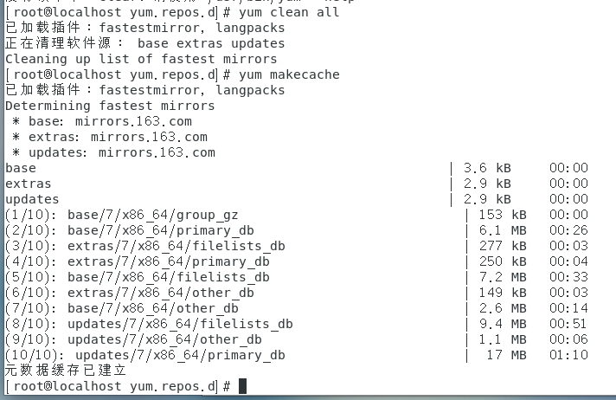
Task: Click the block cursor at the last prompt
Action: click(x=242, y=386)
